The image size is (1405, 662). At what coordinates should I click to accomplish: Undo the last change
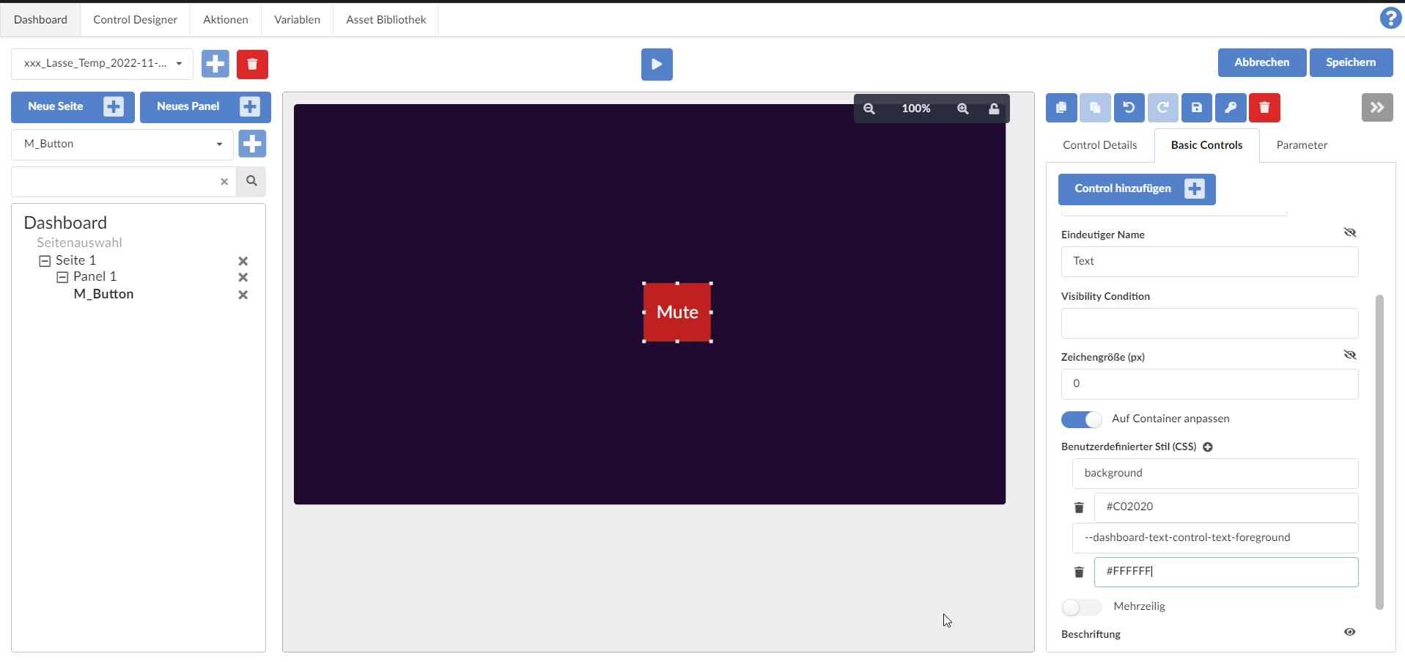tap(1129, 108)
